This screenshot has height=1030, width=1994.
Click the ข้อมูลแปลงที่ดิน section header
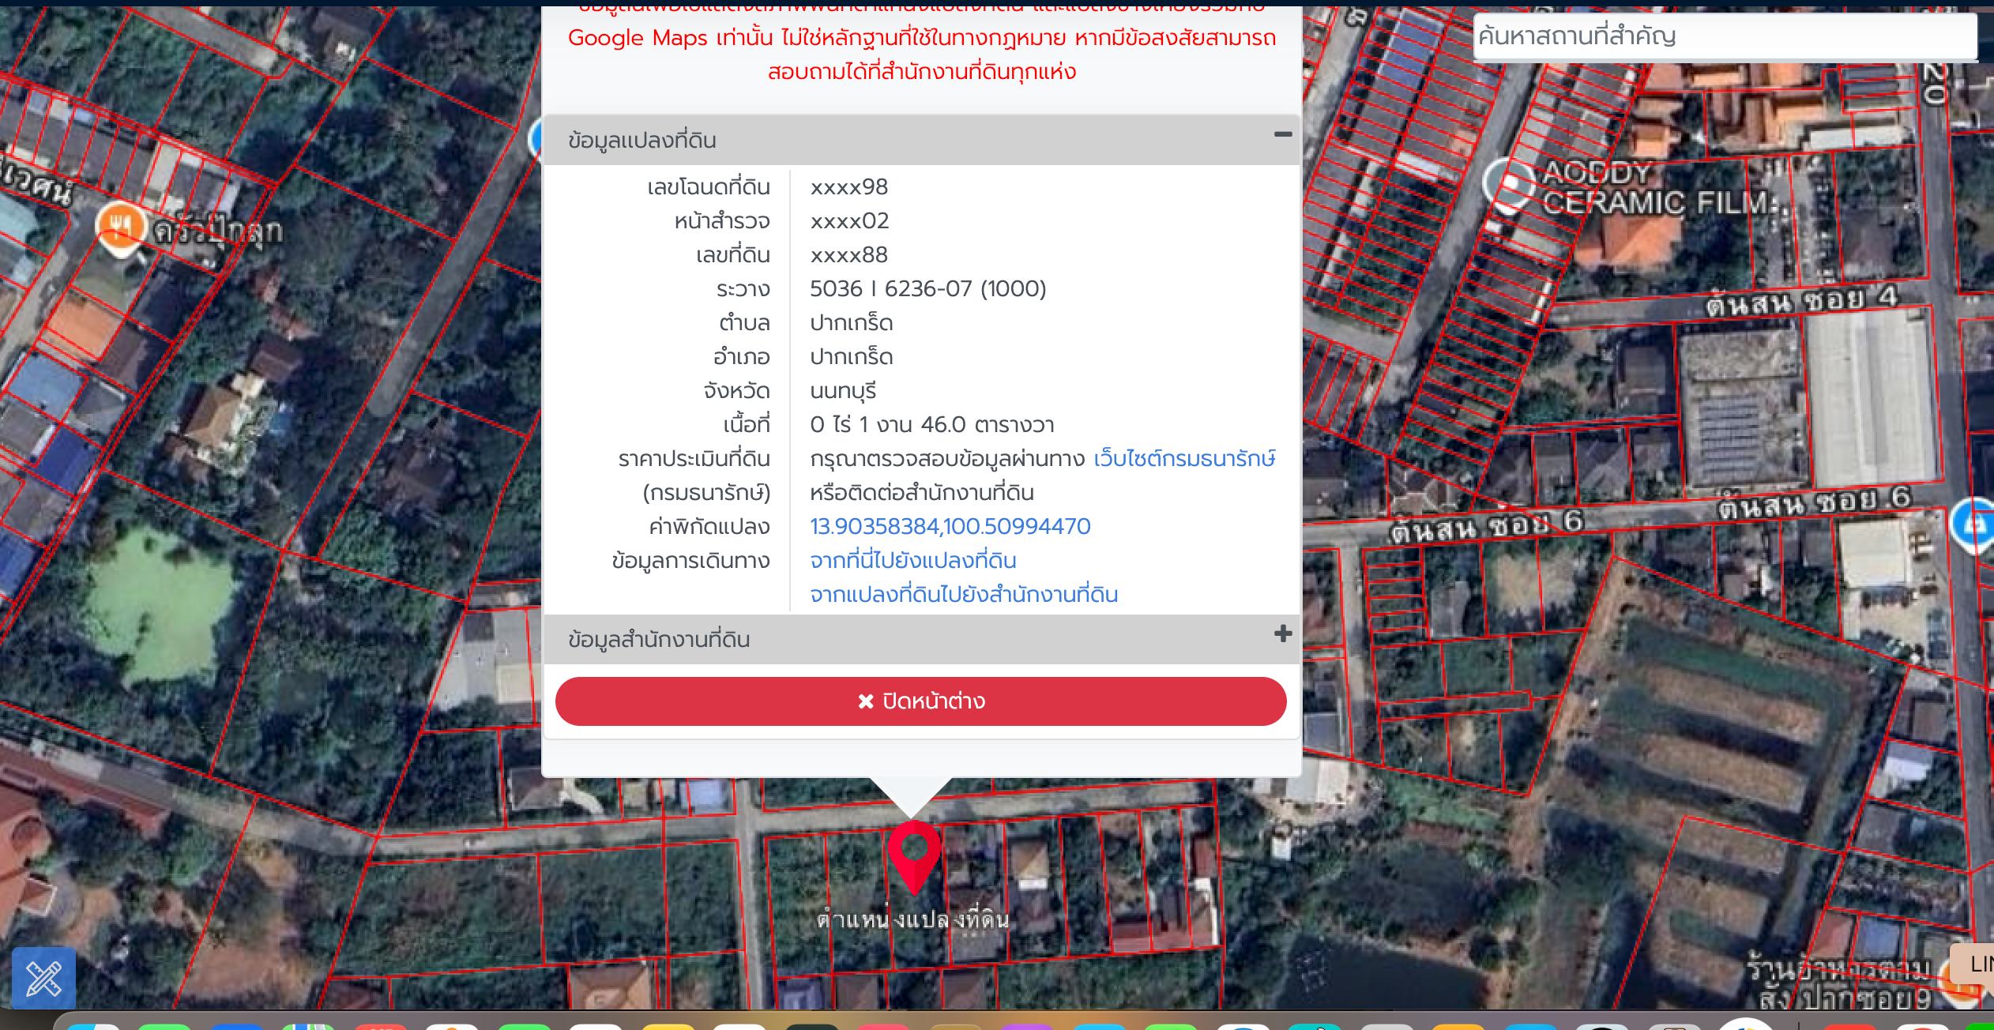[x=921, y=140]
